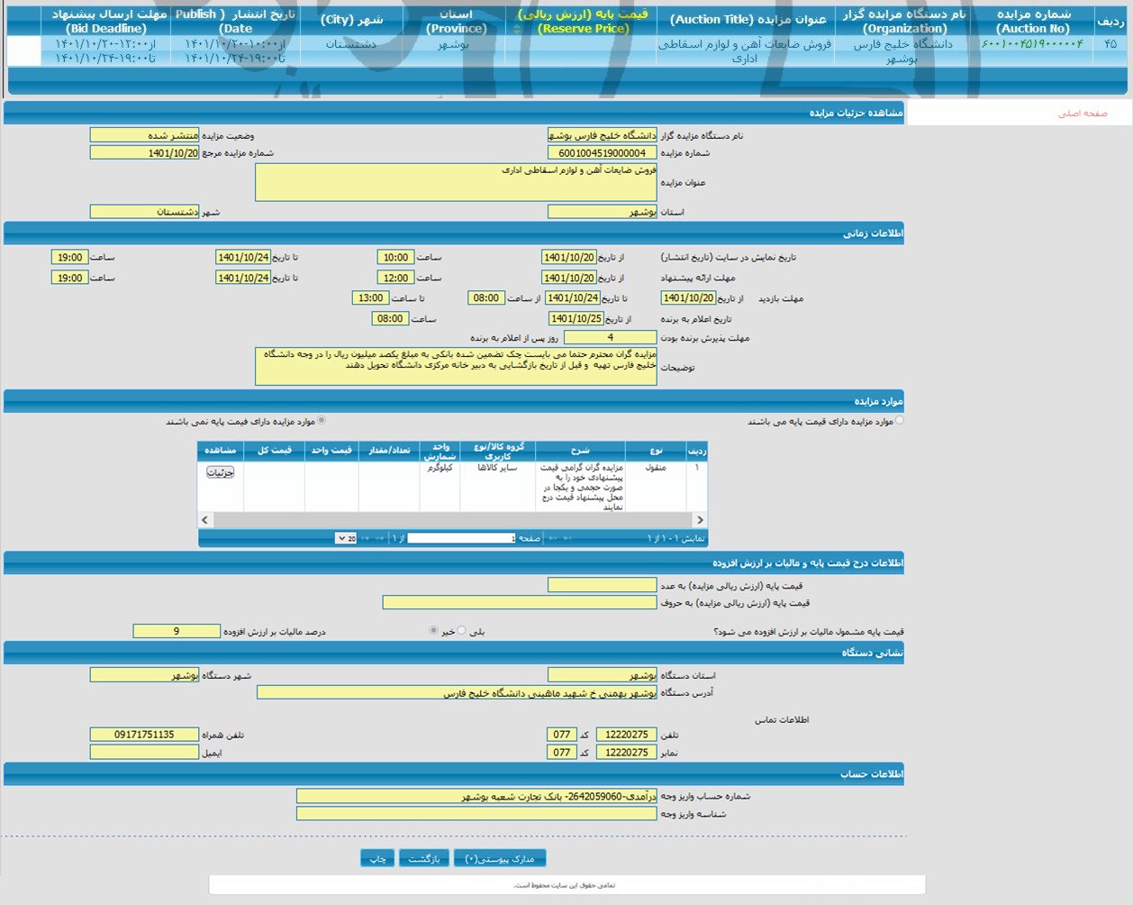Image resolution: width=1133 pixels, height=905 pixels.
Task: Click the 'جزئیات' details button in table
Action: click(x=220, y=471)
